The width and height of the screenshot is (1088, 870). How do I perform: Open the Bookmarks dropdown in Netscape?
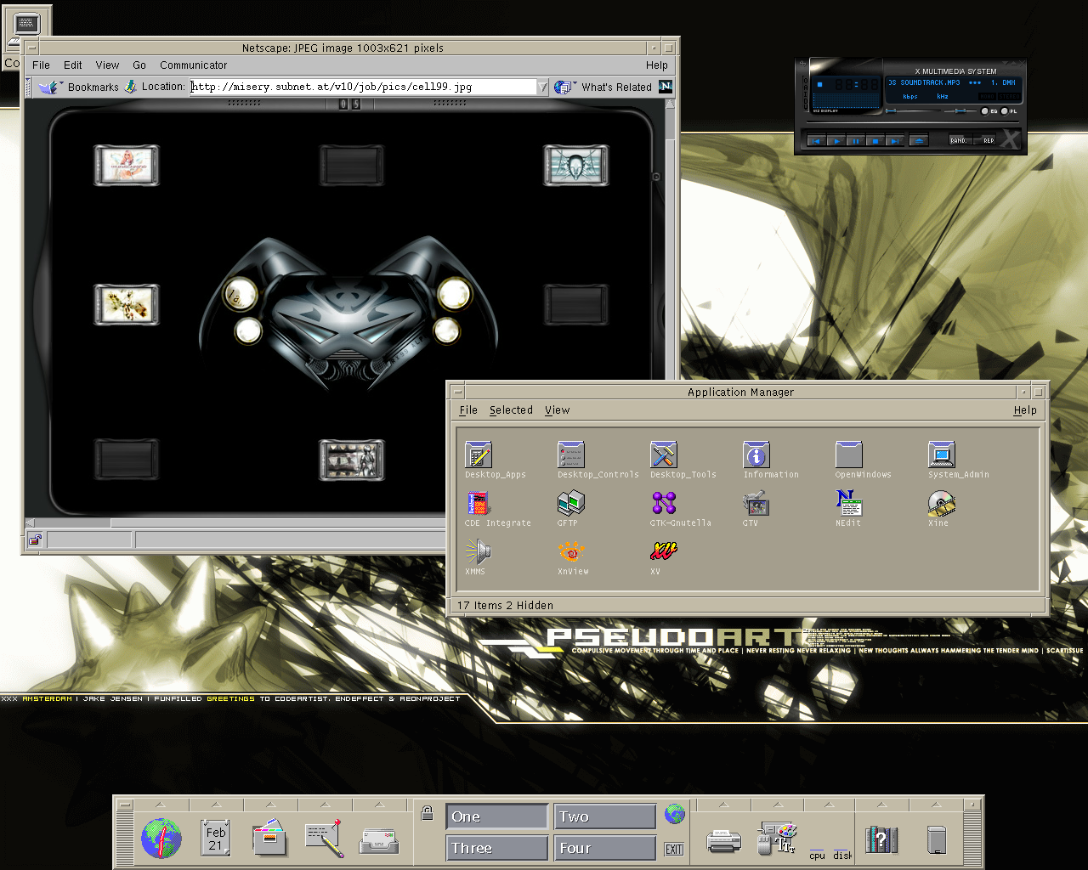(x=83, y=87)
